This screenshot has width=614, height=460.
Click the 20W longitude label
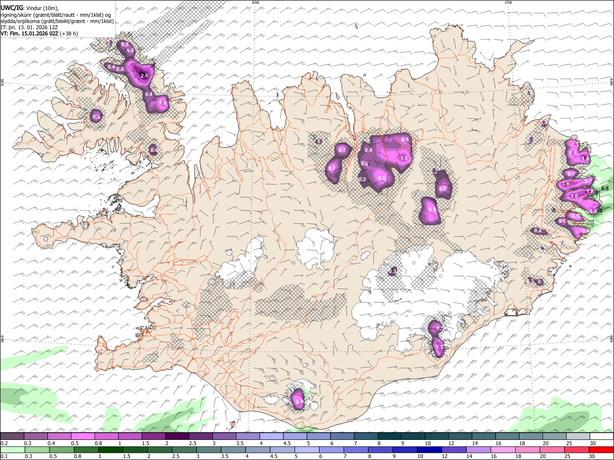point(255,2)
